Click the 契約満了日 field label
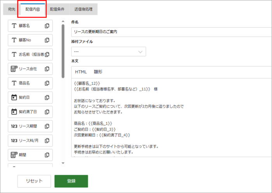Screen dimensions: 272x193 [28, 112]
